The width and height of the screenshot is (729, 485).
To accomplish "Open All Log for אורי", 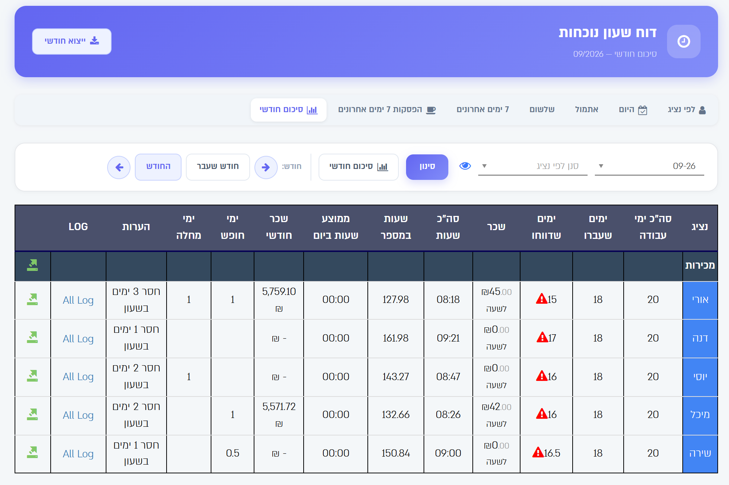I will 78,300.
